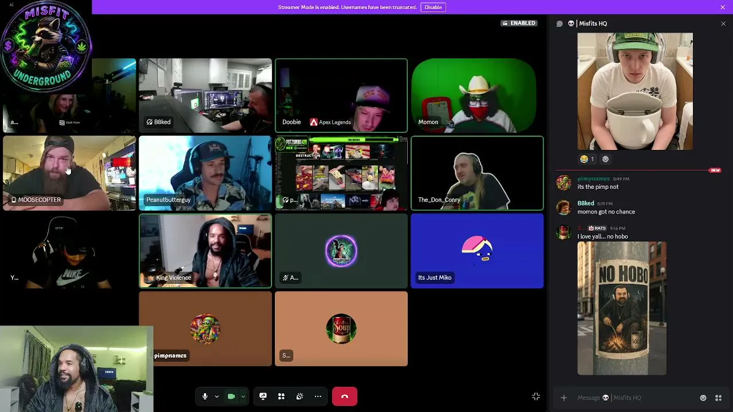Select the Soup avatar participant tile
733x412 pixels.
[x=341, y=329]
